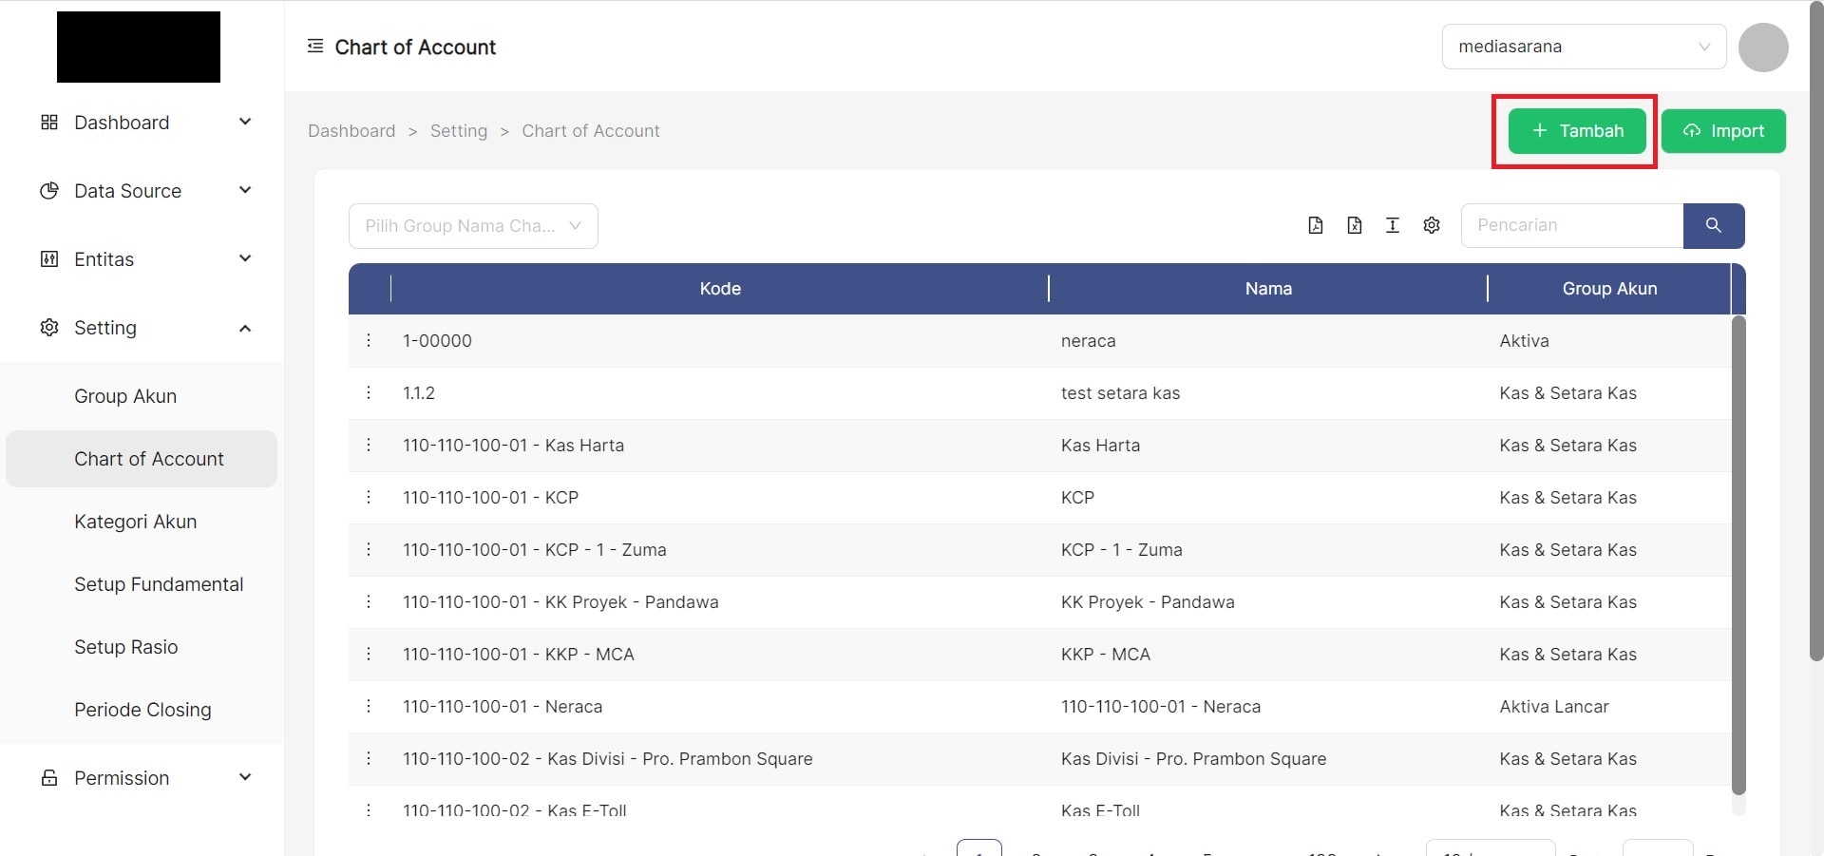
Task: Open Pilih Group Nama Chart dropdown
Action: coord(472,226)
